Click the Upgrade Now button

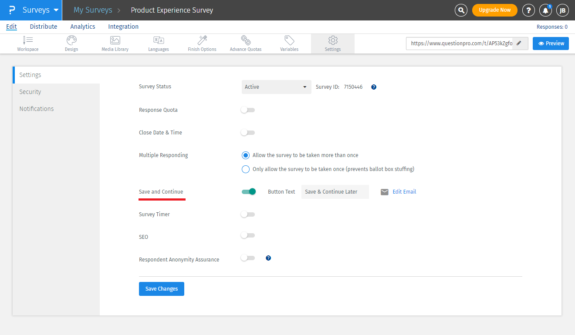click(x=495, y=10)
